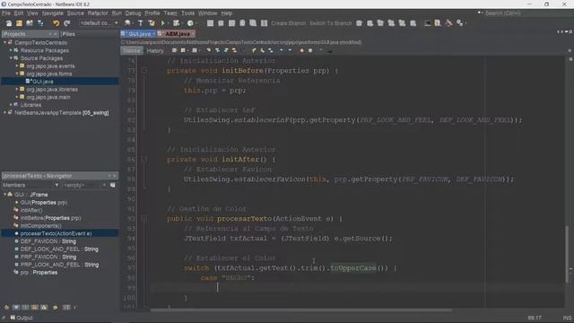Collapse the org.japo.java.forms package
This screenshot has height=323, width=574.
tap(17, 74)
